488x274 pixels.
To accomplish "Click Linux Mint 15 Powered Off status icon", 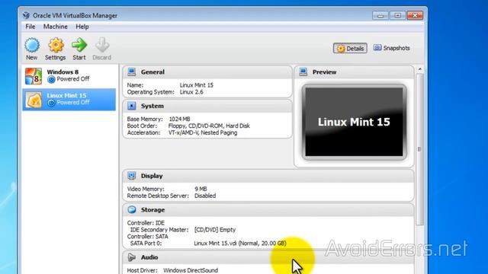I will [x=51, y=103].
